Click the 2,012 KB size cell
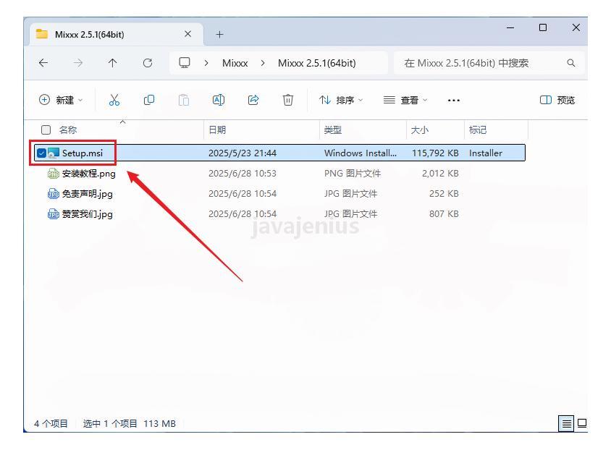The width and height of the screenshot is (611, 450). (x=440, y=173)
